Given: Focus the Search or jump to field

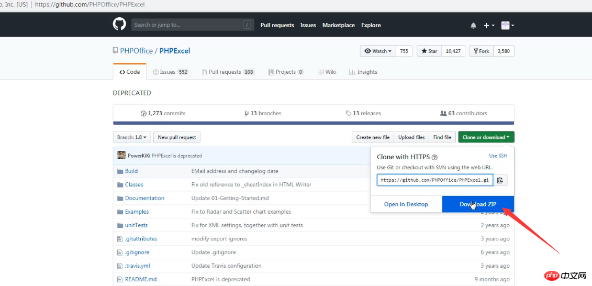Looking at the screenshot, I should click(193, 25).
